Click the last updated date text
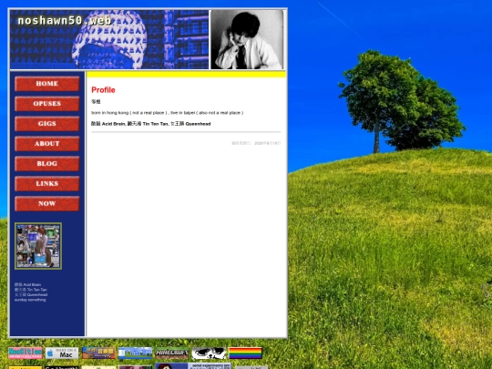492x369 pixels. coord(256,143)
